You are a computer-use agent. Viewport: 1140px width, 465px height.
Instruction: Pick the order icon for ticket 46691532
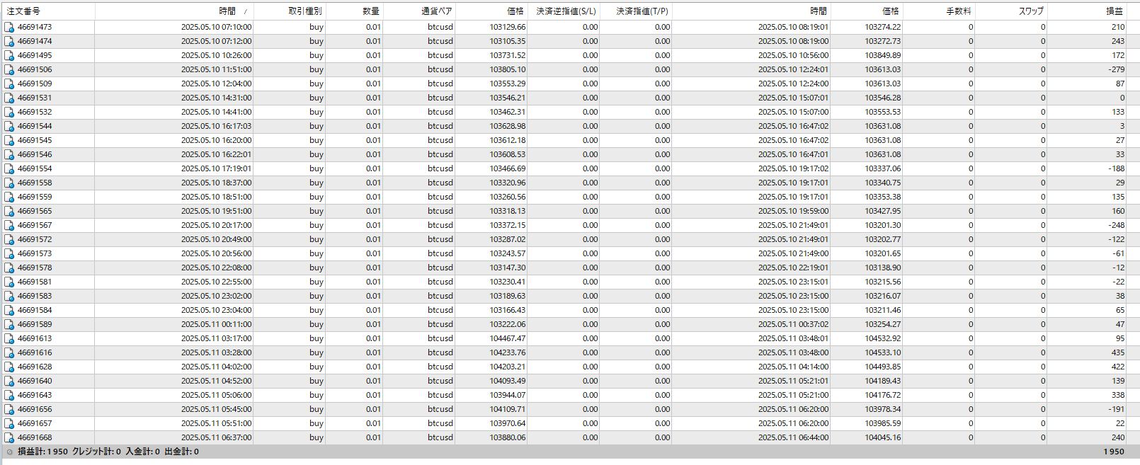coord(9,112)
